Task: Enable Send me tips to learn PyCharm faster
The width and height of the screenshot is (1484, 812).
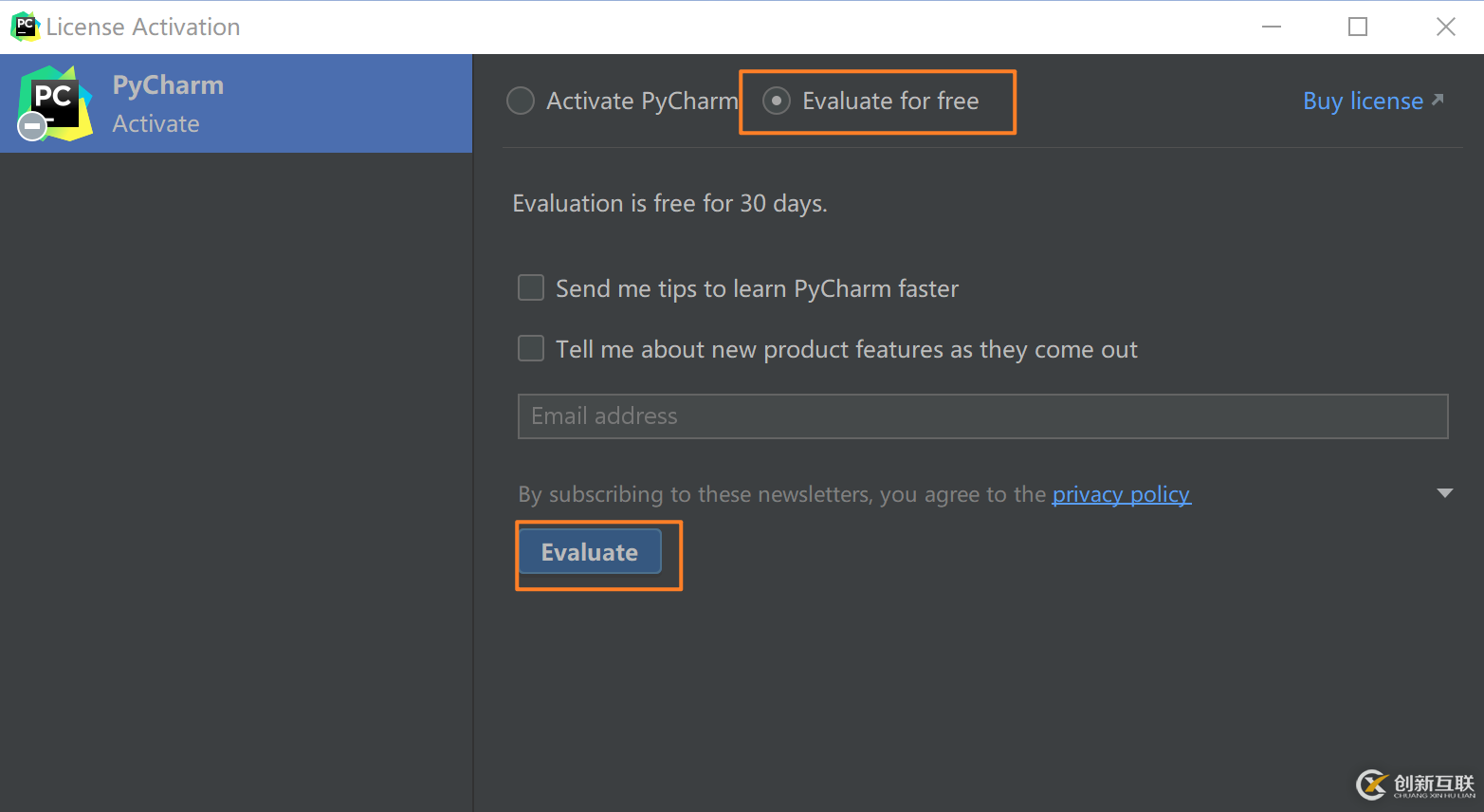Action: click(x=531, y=287)
